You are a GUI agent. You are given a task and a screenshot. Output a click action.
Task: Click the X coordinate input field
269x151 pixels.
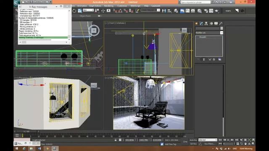coord(129,140)
